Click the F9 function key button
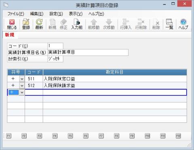This screenshot has height=150, width=194. pos(132,136)
